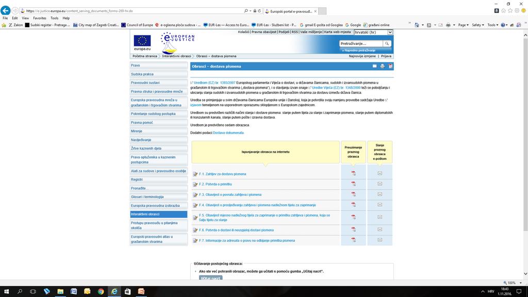This screenshot has height=297, width=528.
Task: Download blank PDF of form F.4
Action: [353, 205]
